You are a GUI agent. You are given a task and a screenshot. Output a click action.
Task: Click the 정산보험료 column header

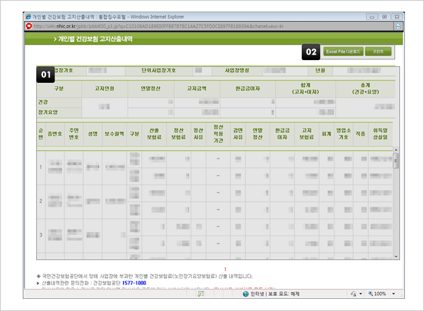coord(178,134)
